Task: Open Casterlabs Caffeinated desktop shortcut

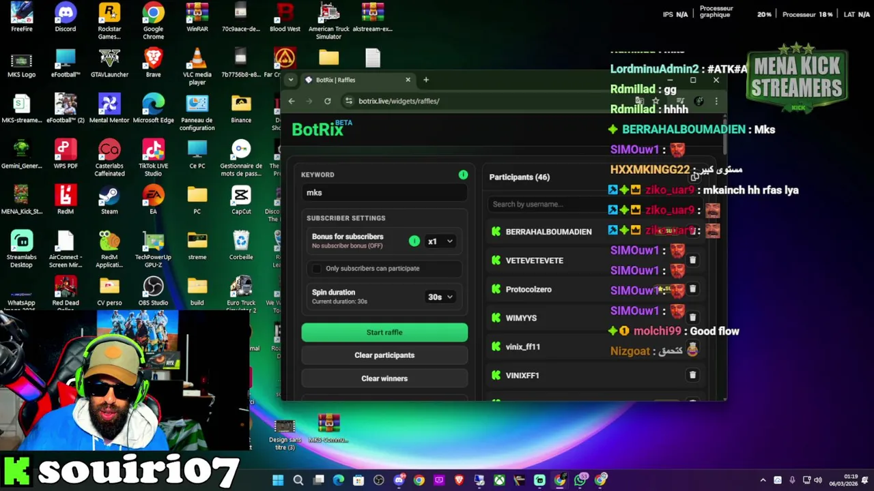Action: [109, 158]
